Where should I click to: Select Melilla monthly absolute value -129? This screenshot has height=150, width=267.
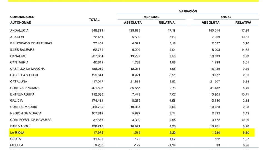pyautogui.click(x=136, y=145)
